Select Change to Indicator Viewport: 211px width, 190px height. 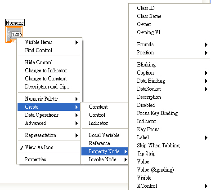point(49,71)
